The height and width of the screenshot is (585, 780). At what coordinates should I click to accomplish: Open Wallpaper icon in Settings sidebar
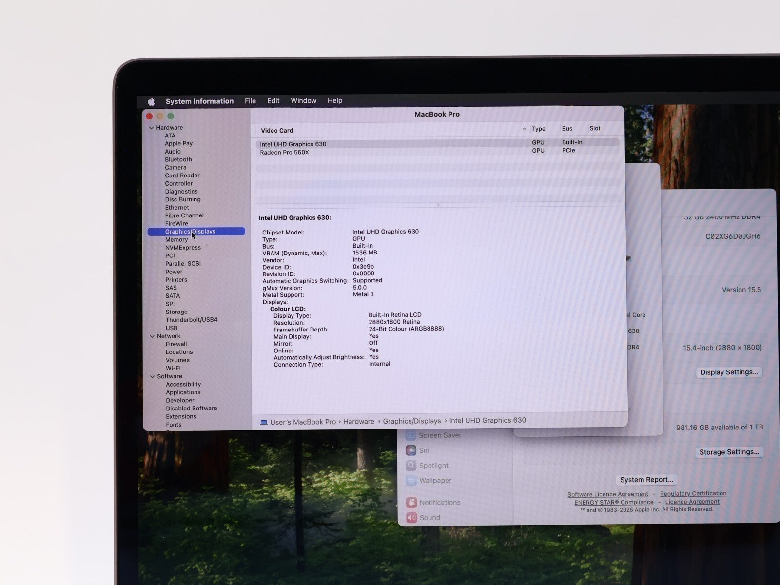[x=411, y=481]
